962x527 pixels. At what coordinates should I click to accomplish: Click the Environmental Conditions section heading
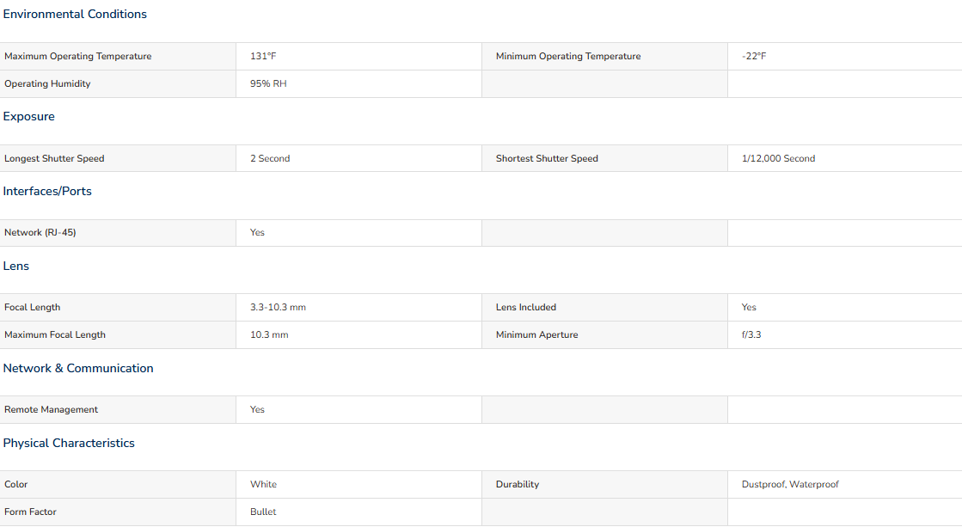click(75, 14)
